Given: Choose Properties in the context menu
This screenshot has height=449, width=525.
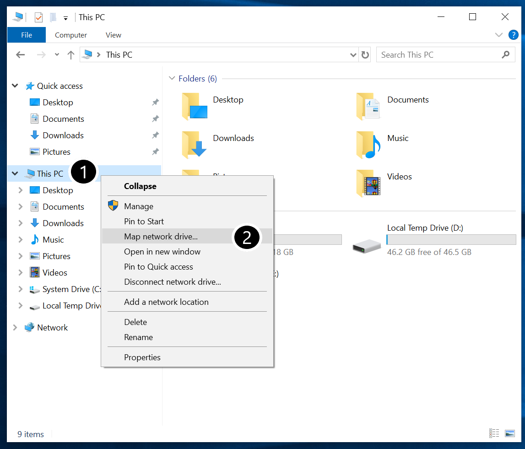Looking at the screenshot, I should pyautogui.click(x=187, y=357).
